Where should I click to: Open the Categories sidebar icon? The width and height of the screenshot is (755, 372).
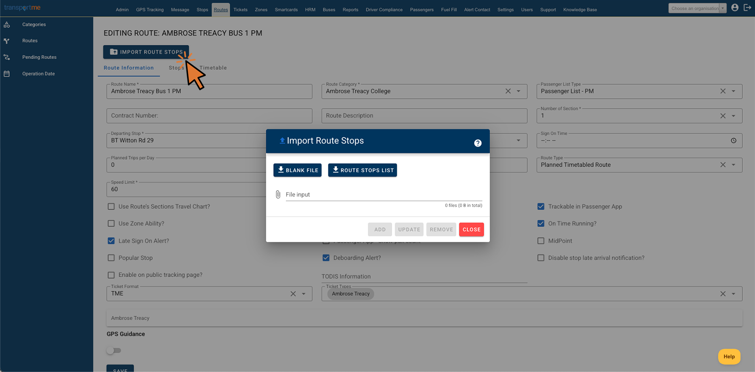click(x=7, y=24)
